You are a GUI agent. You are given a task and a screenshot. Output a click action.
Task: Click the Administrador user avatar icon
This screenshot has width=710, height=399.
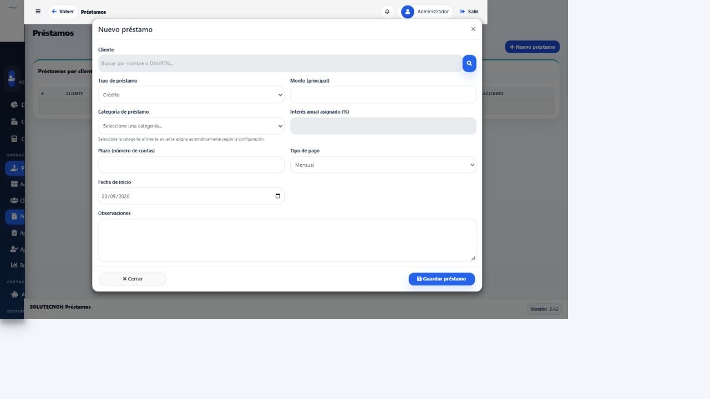408,12
